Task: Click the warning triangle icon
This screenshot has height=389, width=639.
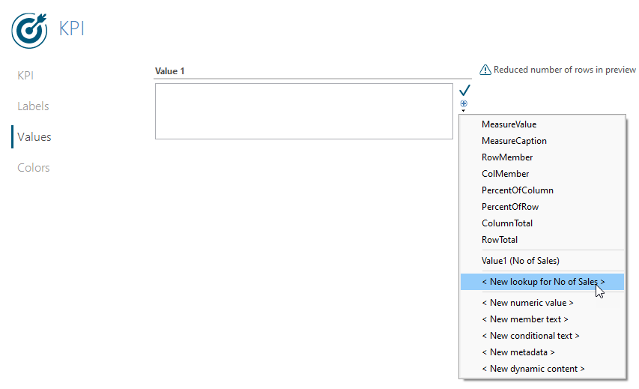Action: tap(485, 70)
